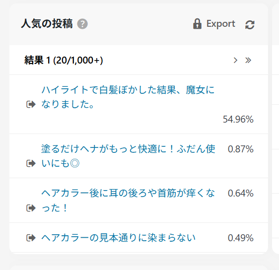The height and width of the screenshot is (270, 279).
Task: Click the 結果 1 (20/1,000+) header
Action: [x=64, y=60]
